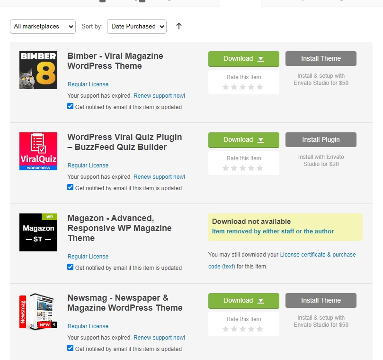Rate Viral Quiz Plugin five stars
383x360 pixels.
click(x=259, y=168)
